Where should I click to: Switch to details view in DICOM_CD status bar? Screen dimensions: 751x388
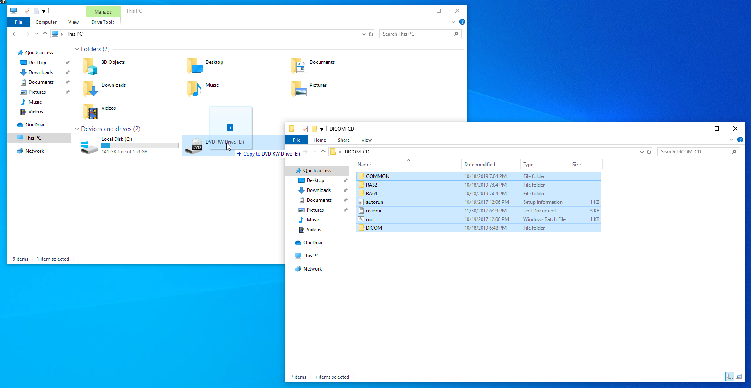(730, 377)
